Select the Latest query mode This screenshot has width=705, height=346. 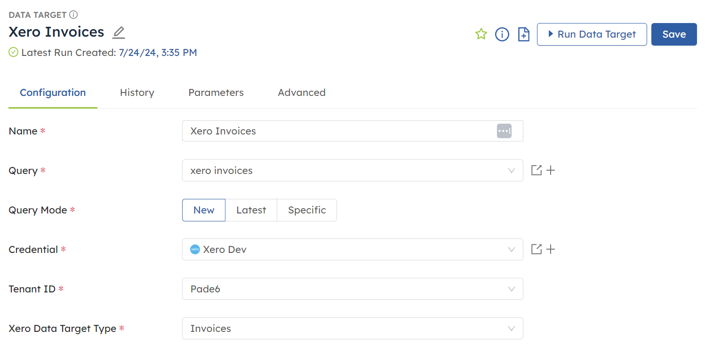pos(251,210)
